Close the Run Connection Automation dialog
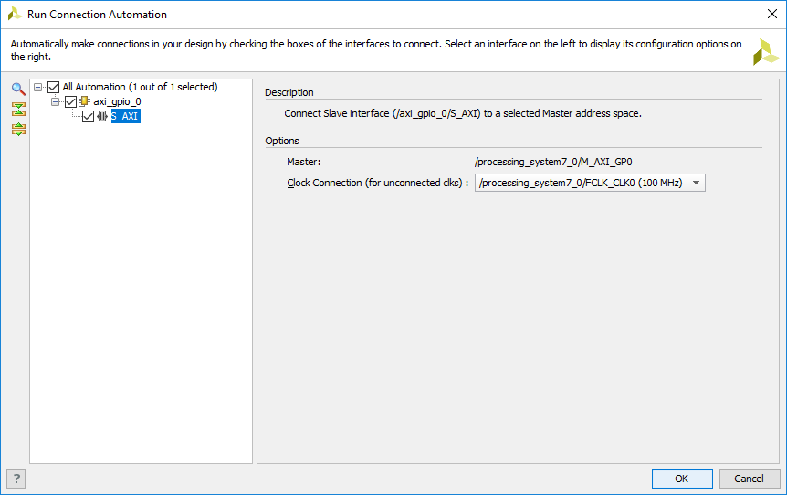The width and height of the screenshot is (787, 495). (x=772, y=14)
